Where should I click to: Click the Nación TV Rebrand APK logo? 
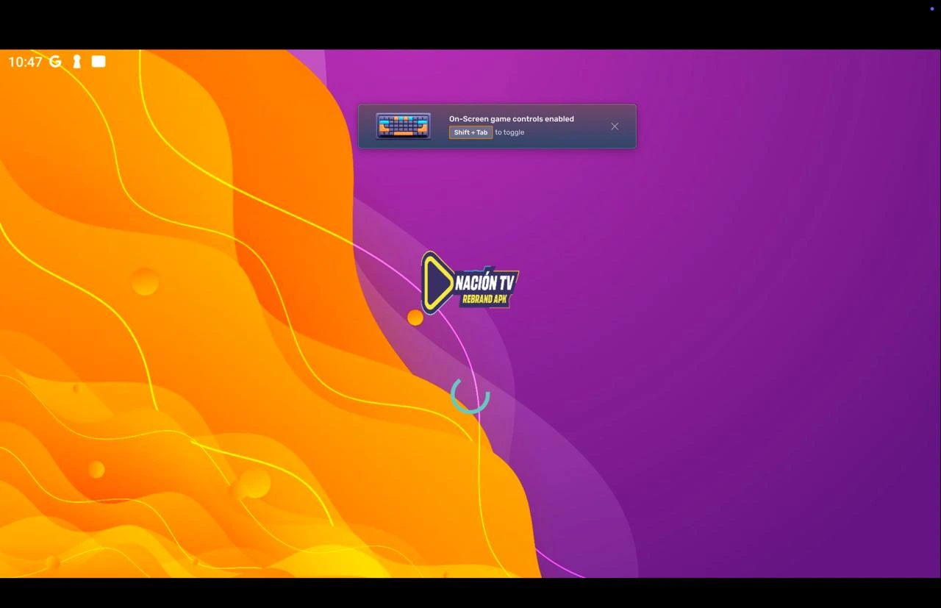coord(469,283)
